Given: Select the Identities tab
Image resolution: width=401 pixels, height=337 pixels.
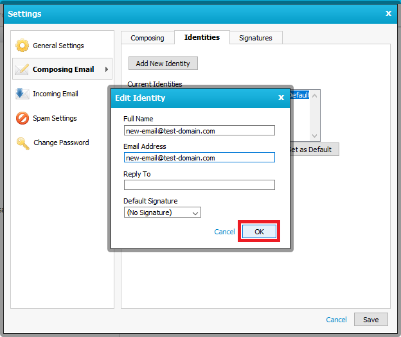Looking at the screenshot, I should click(x=202, y=37).
